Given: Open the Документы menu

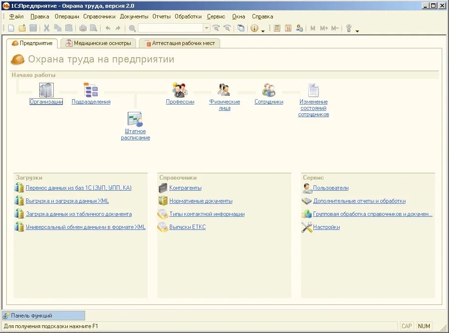Looking at the screenshot, I should (134, 16).
